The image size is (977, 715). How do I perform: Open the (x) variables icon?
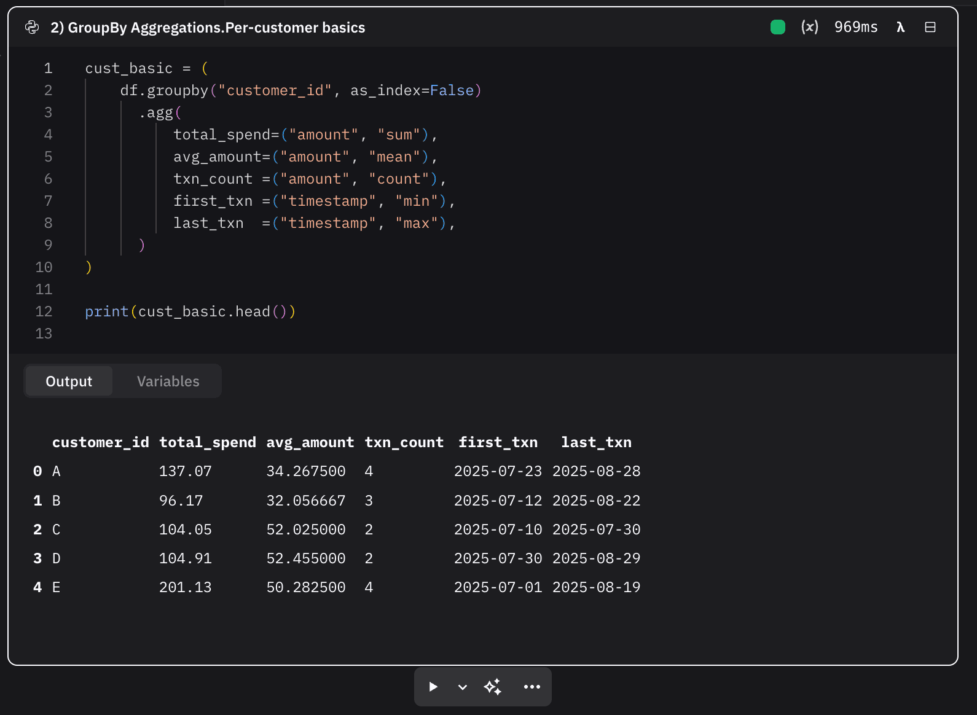(809, 27)
